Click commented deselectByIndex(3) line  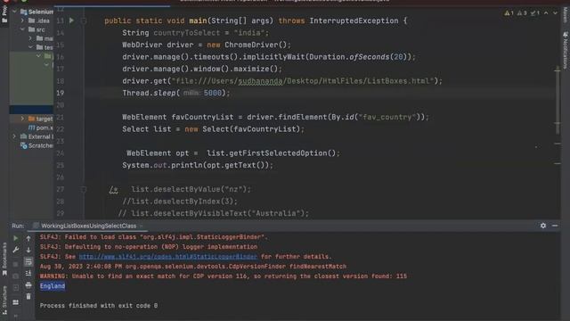tap(180, 202)
